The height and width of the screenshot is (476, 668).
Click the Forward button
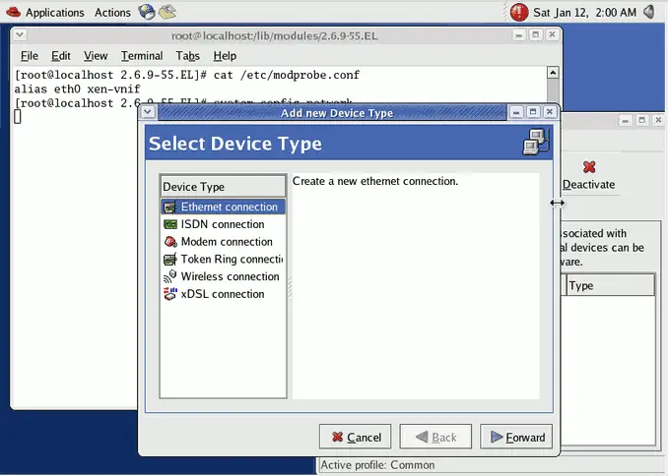pos(515,437)
